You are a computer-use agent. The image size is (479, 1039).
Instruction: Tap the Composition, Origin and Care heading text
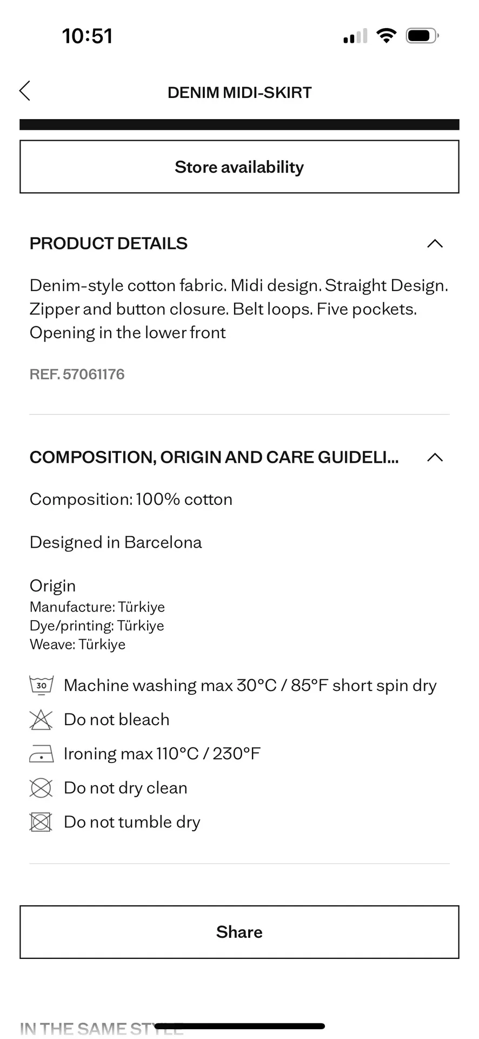pos(214,457)
